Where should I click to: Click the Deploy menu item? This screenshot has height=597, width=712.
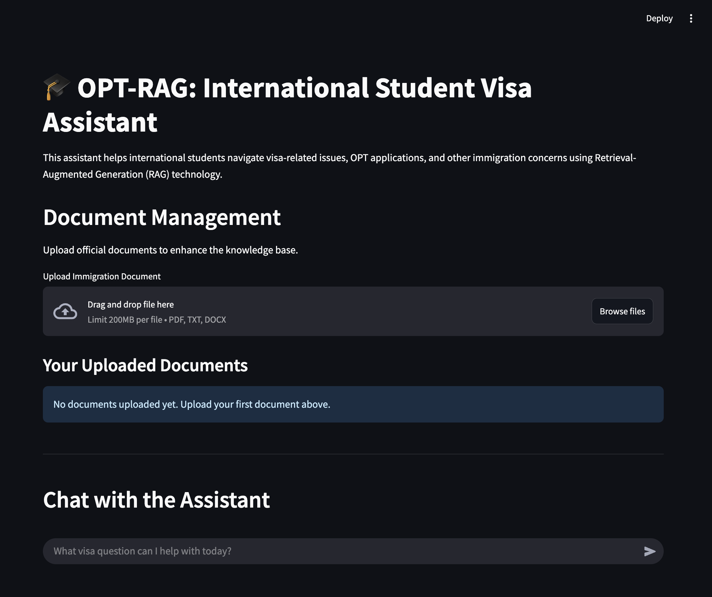click(659, 18)
